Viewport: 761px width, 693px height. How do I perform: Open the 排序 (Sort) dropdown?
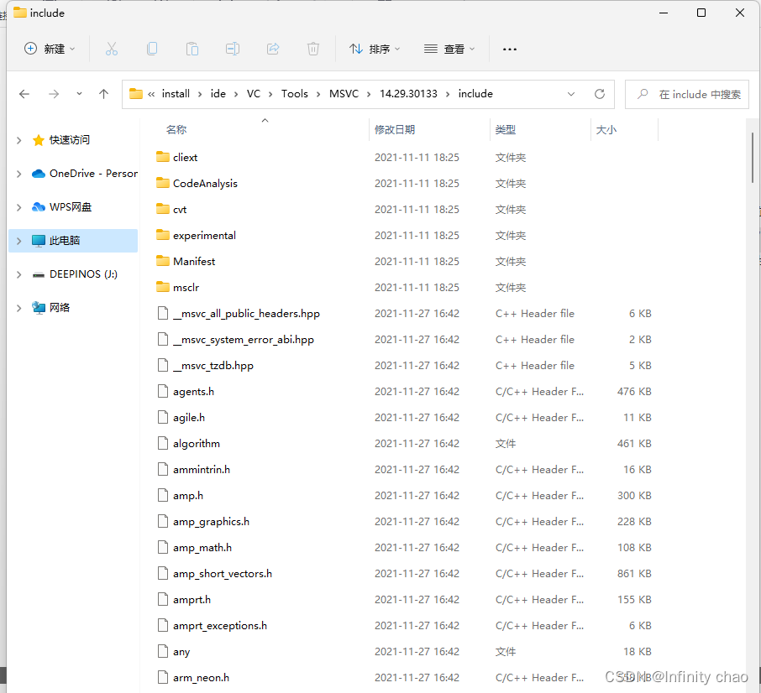(375, 49)
